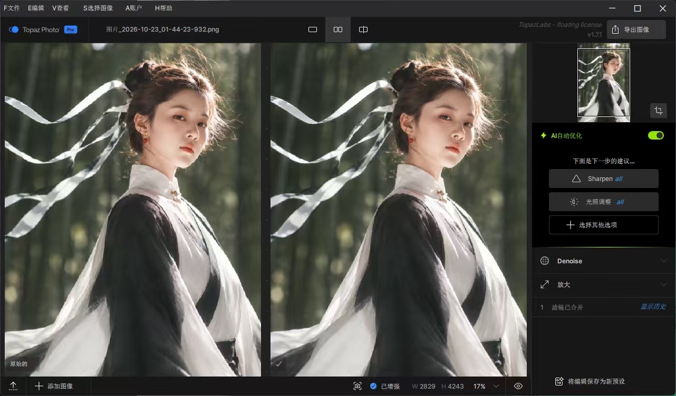This screenshot has width=676, height=396.
Task: Open the F文件 menu
Action: coord(12,8)
